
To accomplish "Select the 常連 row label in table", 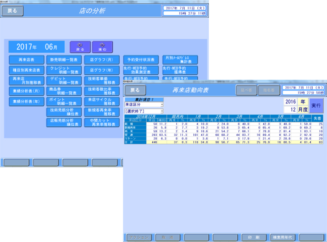I will pyautogui.click(x=135, y=135).
